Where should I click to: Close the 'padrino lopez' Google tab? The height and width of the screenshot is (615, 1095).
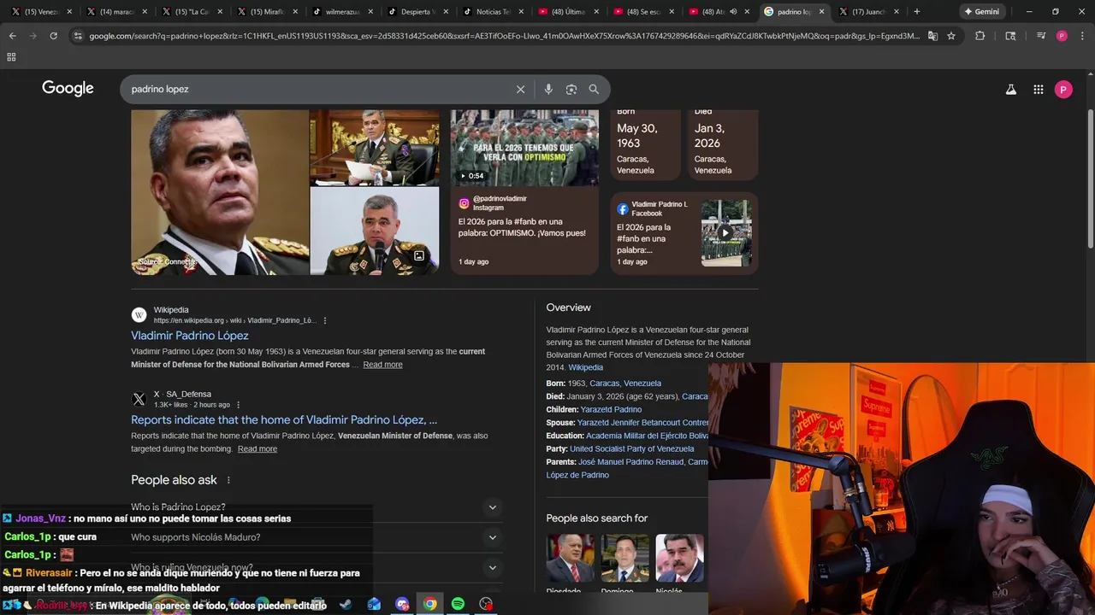[822, 12]
